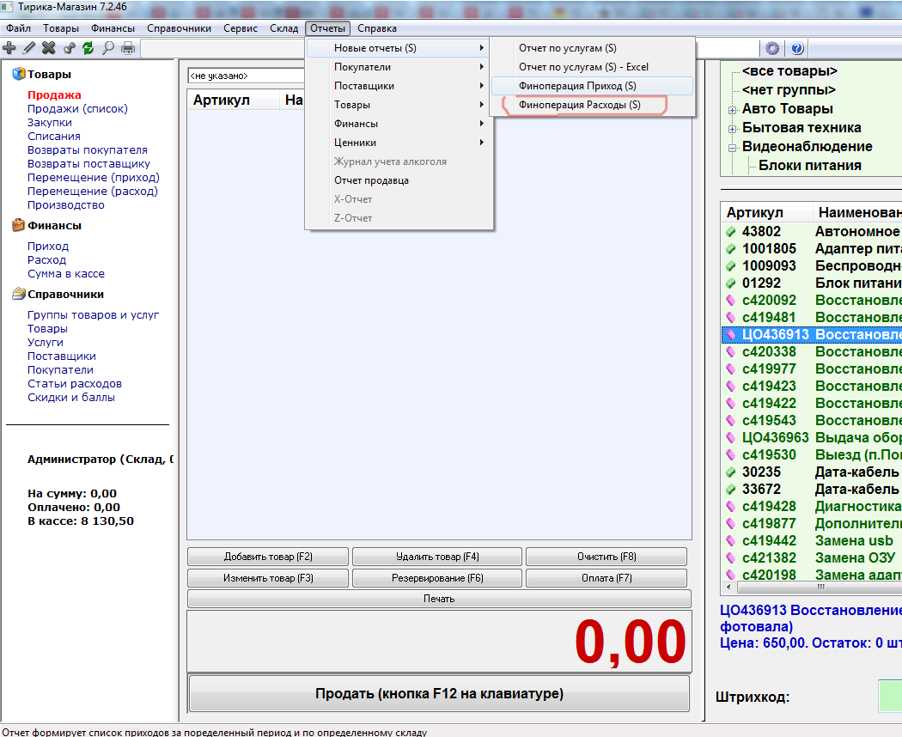Click Добавить товар (F2) button
902x737 pixels.
[268, 557]
